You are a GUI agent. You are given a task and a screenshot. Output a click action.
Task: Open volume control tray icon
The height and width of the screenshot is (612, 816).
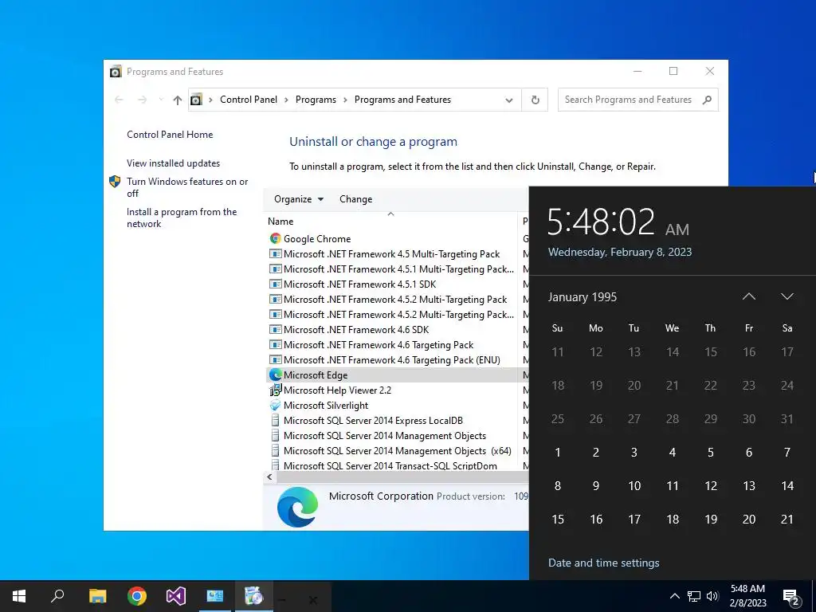(x=712, y=596)
